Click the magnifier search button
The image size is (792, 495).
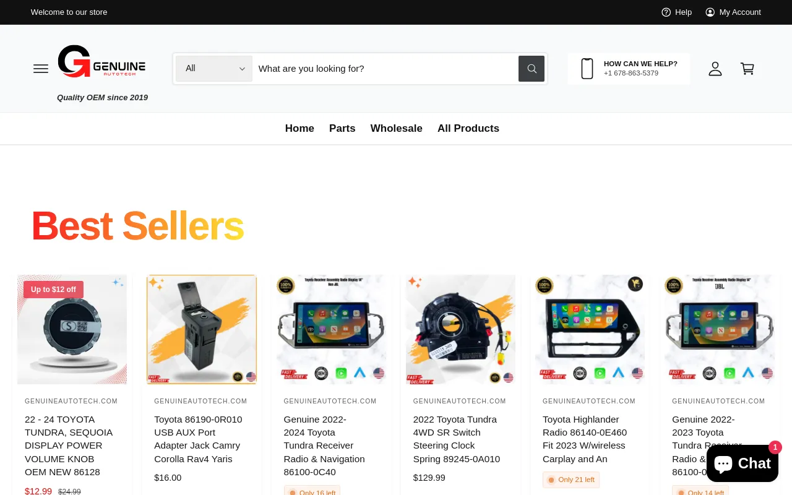pos(532,69)
